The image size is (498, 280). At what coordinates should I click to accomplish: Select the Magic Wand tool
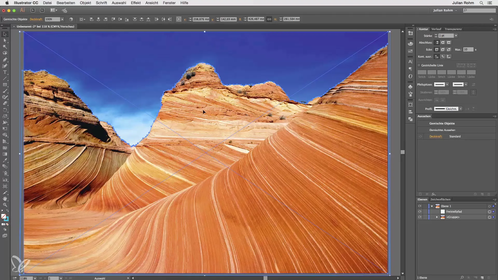pyautogui.click(x=5, y=47)
